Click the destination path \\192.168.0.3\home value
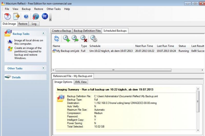Screen dimensions: 205x136 pyautogui.click(x=125, y=103)
